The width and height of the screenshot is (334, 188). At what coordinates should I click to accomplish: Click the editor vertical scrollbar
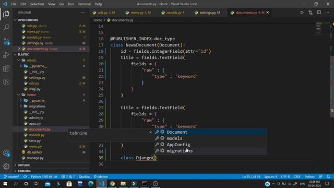(x=332, y=86)
